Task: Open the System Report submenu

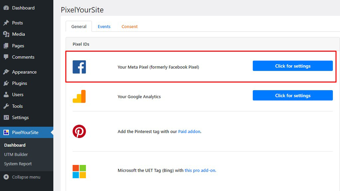Action: pyautogui.click(x=18, y=164)
